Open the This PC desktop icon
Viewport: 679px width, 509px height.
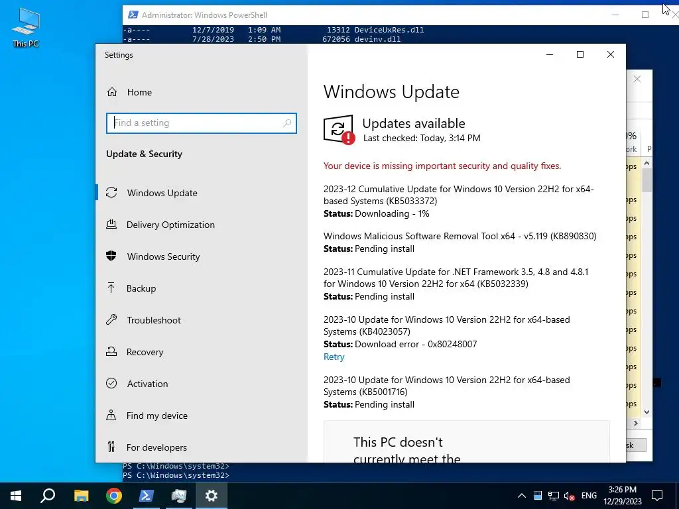click(x=26, y=28)
